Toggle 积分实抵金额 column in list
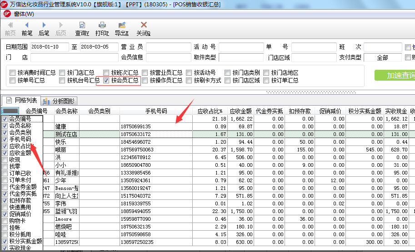 pos(5,241)
